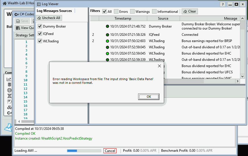This screenshot has height=156, width=248.
Task: Click the Wealth-Lab home icon in title bar
Action: (4, 4)
